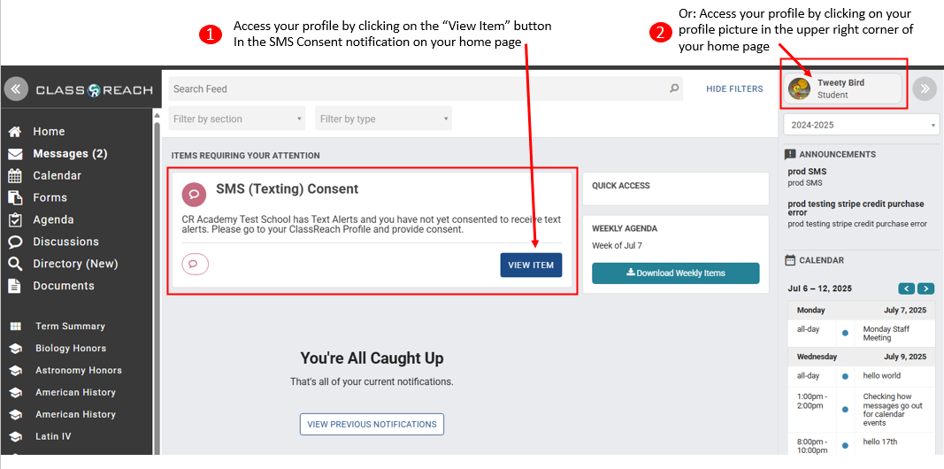Click Tweety Bird profile picture
Image resolution: width=944 pixels, height=469 pixels.
[800, 88]
